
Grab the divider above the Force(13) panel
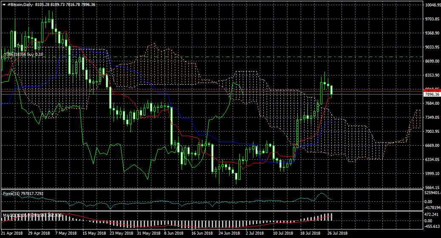click(213, 189)
